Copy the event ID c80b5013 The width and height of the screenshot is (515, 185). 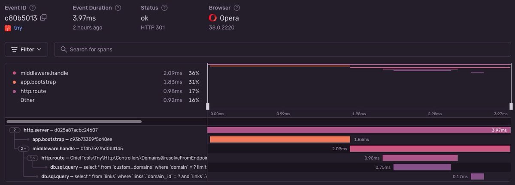(43, 18)
